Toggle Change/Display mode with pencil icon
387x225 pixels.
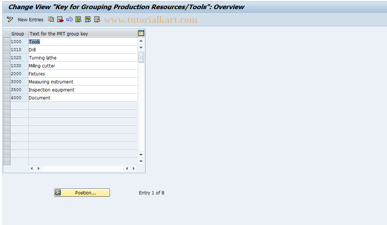[x=10, y=19]
